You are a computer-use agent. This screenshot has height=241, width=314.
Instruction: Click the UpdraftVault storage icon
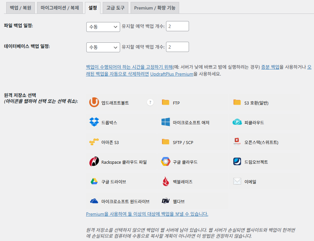pos(94,102)
